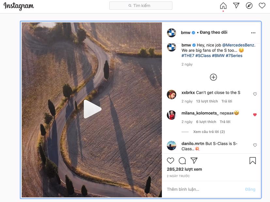Unlike milana_kolomoets_ comment red heart
270x202 pixels.
(255, 115)
